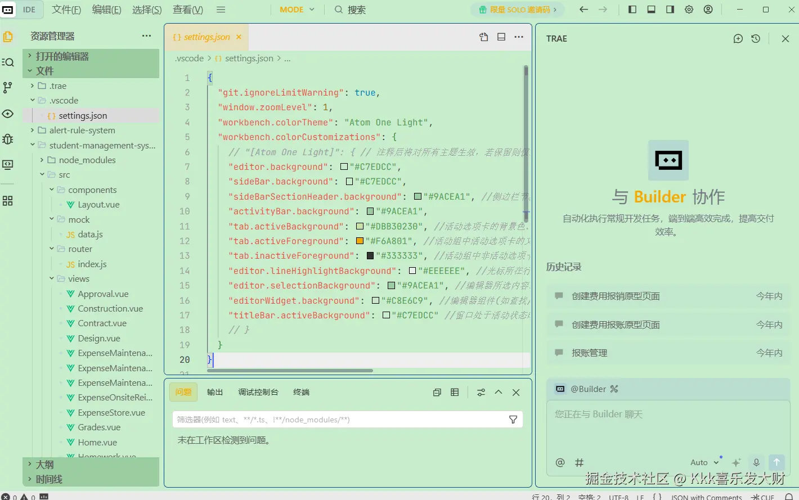
Task: Toggle the bottom panel layout icon
Action: pos(651,10)
